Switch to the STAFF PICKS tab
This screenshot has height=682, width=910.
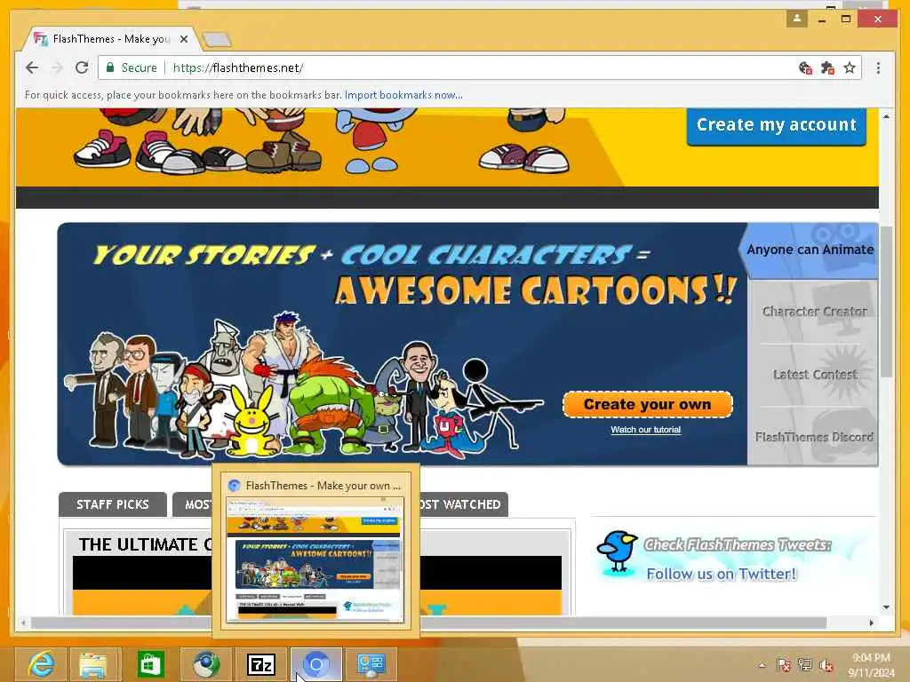click(x=113, y=504)
